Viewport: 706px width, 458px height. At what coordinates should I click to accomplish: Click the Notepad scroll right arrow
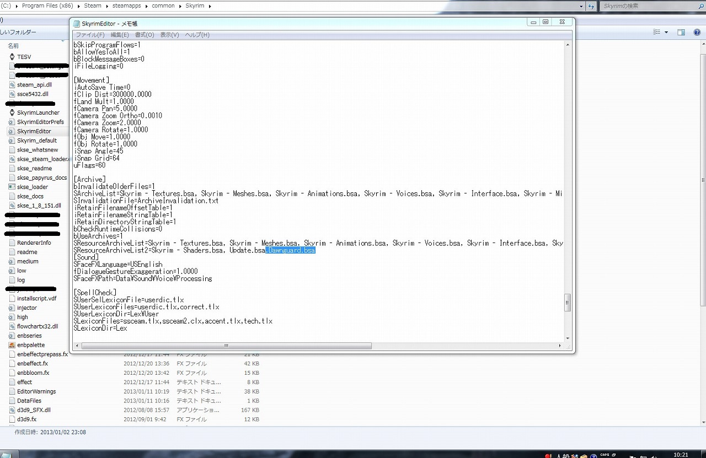click(x=560, y=346)
